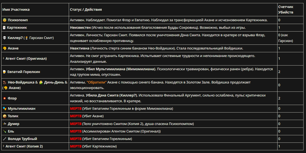Click red 'МЕРТВ' in the Володя Трубный row
The width and height of the screenshot is (306, 153).
click(76, 139)
